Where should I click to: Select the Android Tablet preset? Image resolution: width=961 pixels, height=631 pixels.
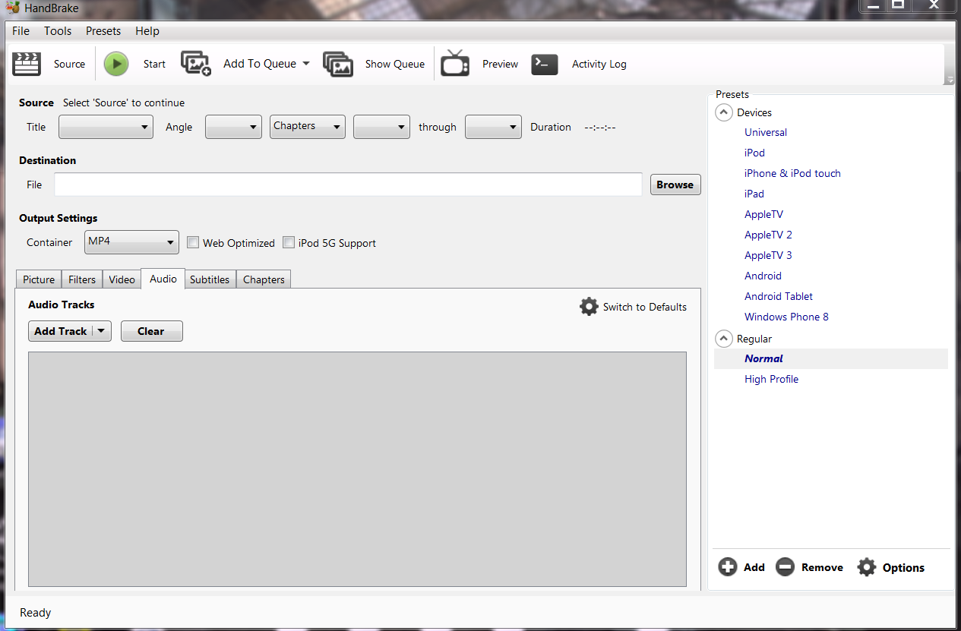click(x=779, y=296)
